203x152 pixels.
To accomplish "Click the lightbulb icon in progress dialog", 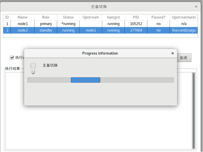I will pos(33,68).
